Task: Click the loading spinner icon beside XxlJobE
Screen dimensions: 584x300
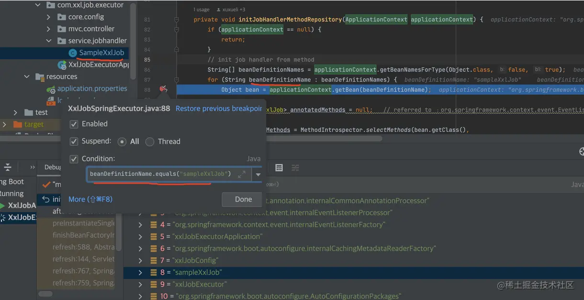Action: tap(2, 217)
